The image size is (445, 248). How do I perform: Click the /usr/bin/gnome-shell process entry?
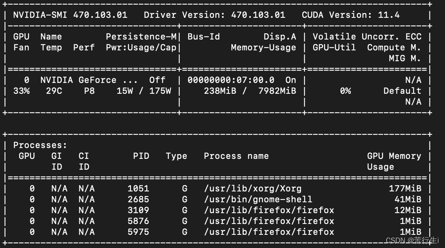(x=258, y=199)
